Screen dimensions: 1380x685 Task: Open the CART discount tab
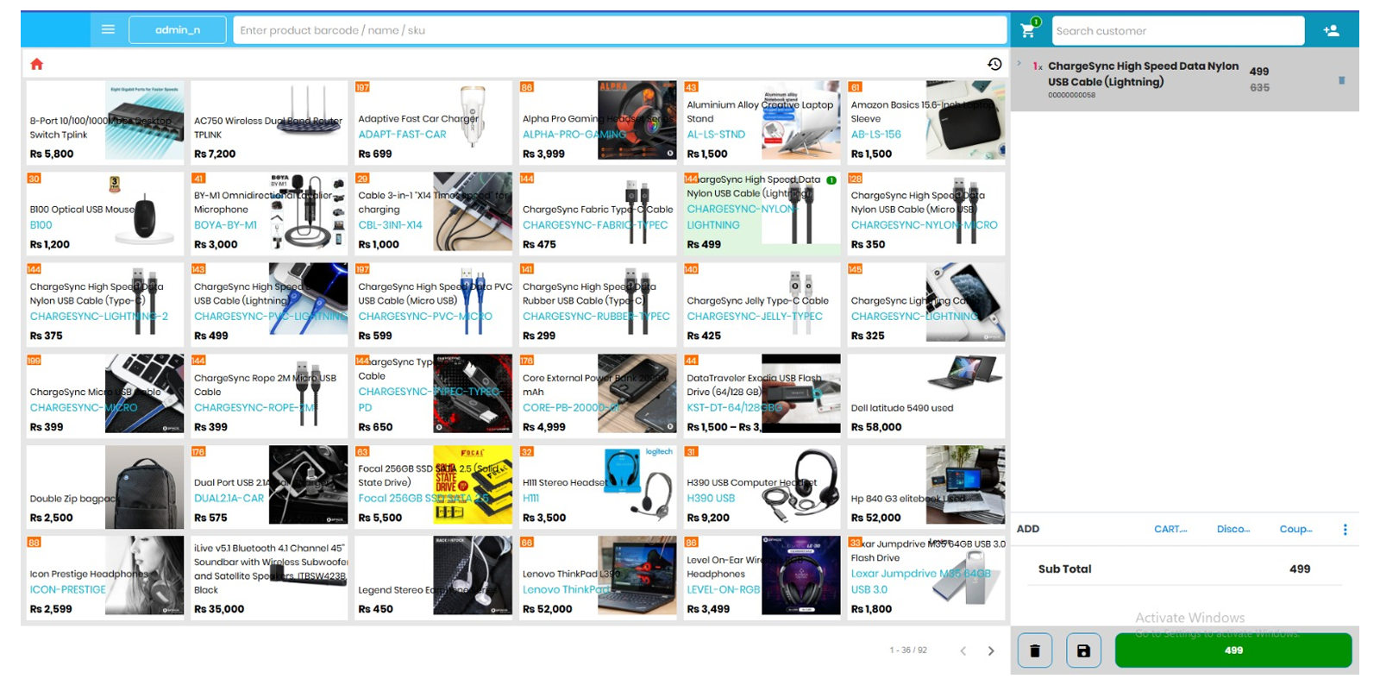pyautogui.click(x=1170, y=529)
